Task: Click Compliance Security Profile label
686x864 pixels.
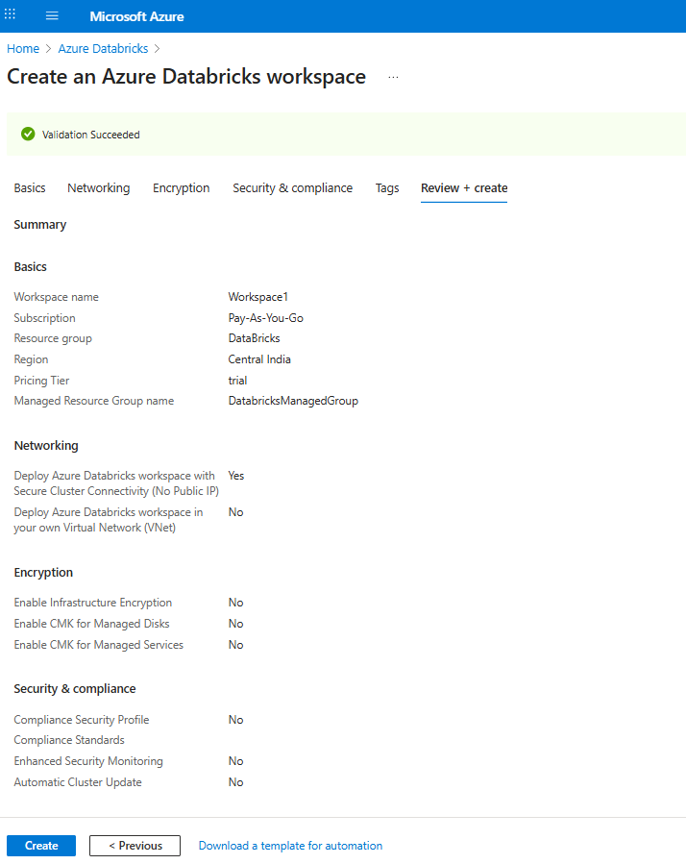Action: click(x=82, y=720)
